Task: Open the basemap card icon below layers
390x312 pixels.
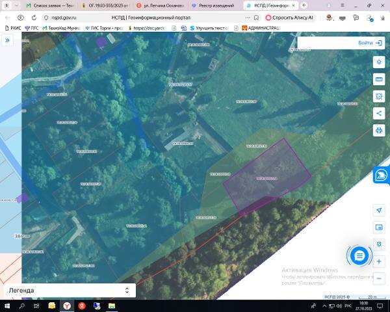Action: tap(379, 79)
